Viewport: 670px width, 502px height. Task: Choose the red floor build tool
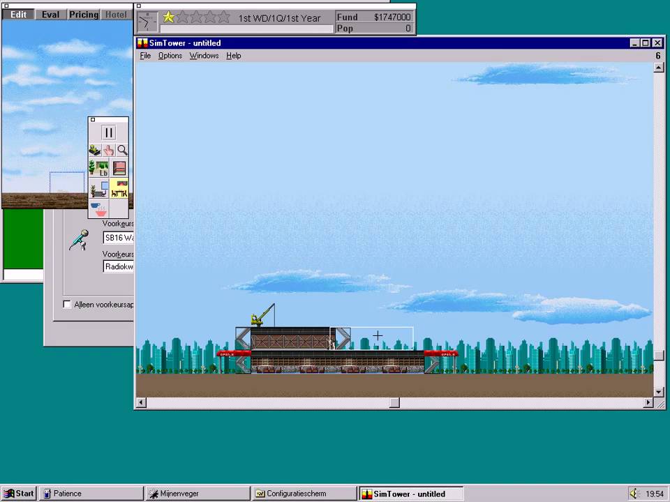[119, 168]
